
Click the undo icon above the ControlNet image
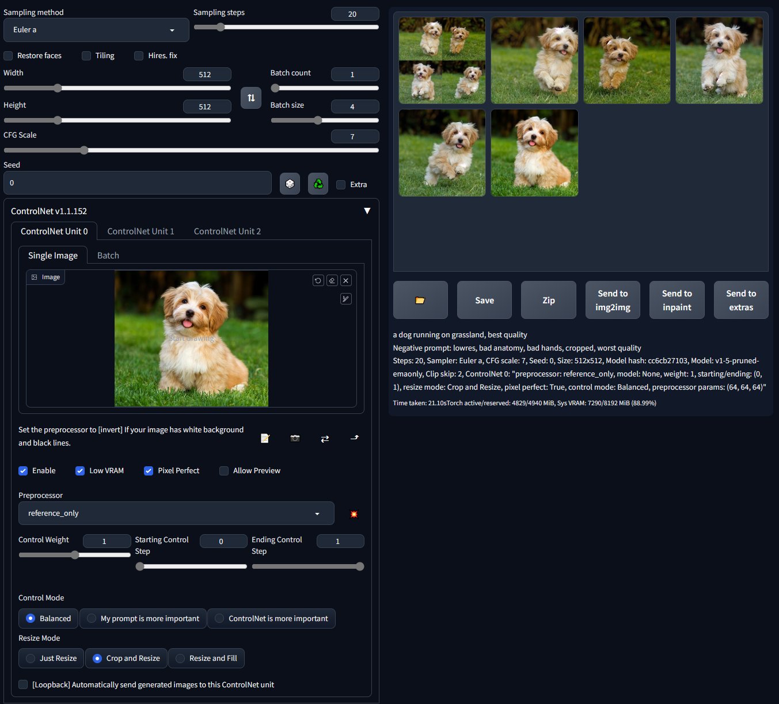(318, 280)
